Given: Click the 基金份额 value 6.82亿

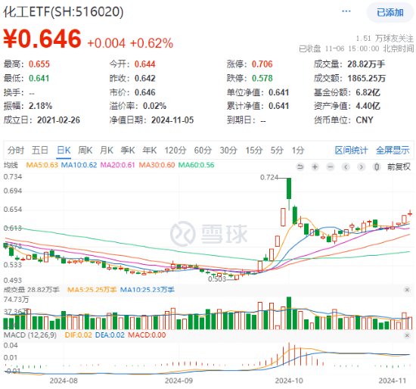Looking at the screenshot, I should tap(368, 92).
